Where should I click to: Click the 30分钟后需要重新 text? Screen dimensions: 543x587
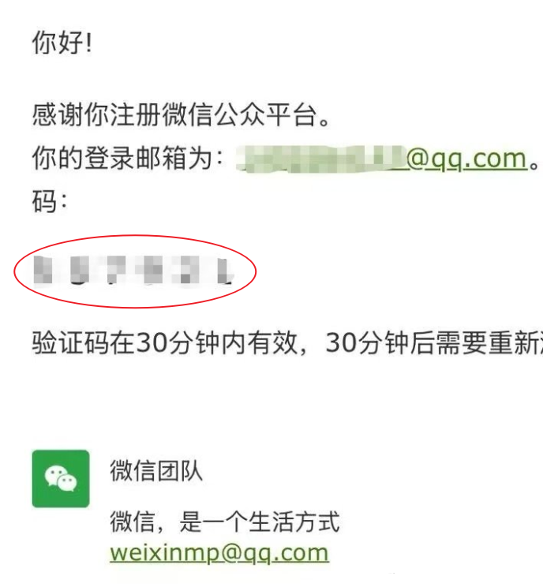433,342
